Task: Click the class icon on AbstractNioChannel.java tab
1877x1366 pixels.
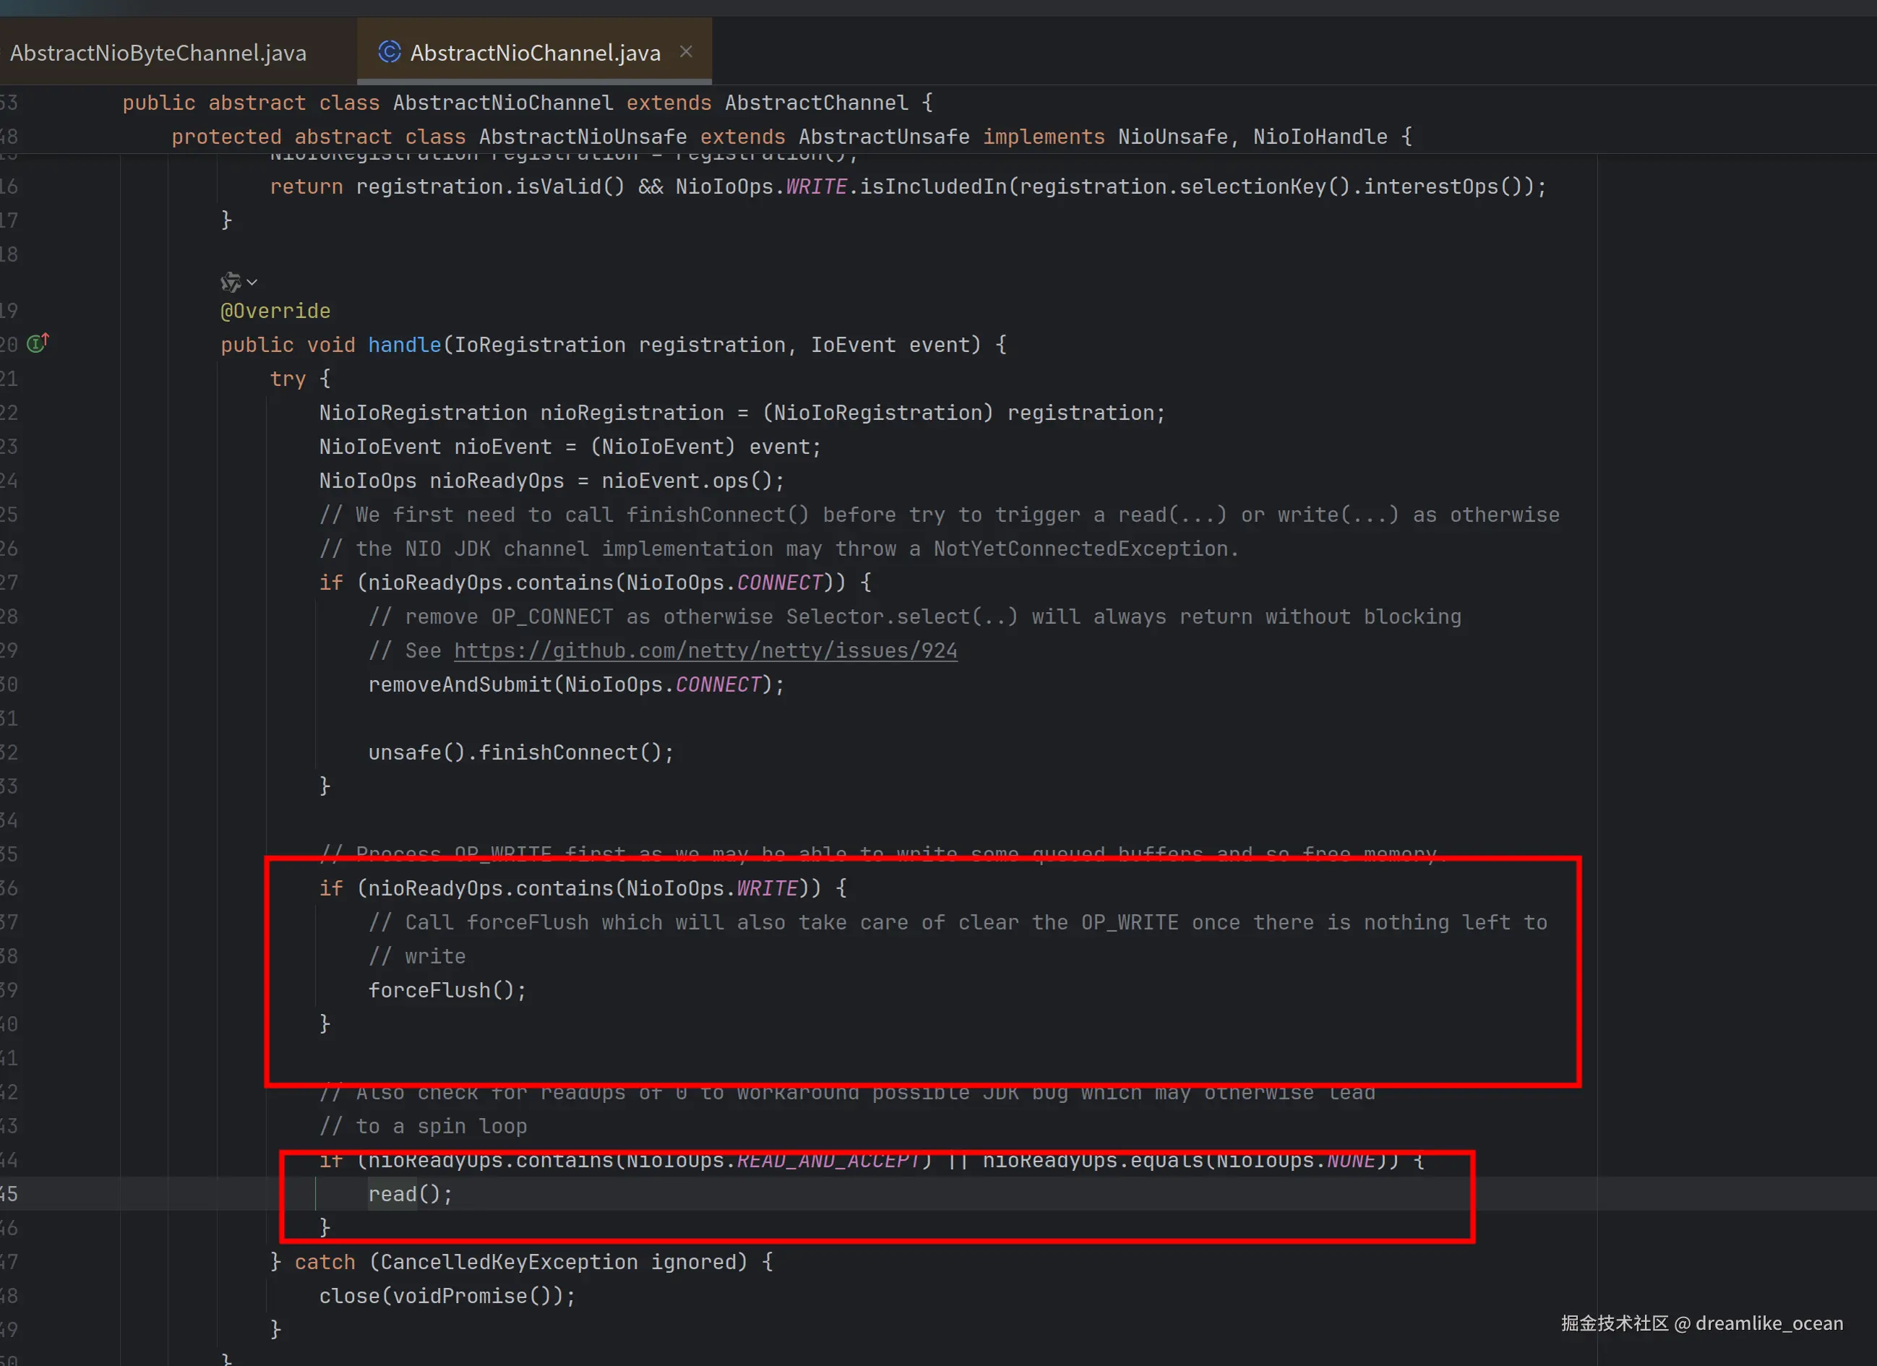Action: pyautogui.click(x=389, y=52)
